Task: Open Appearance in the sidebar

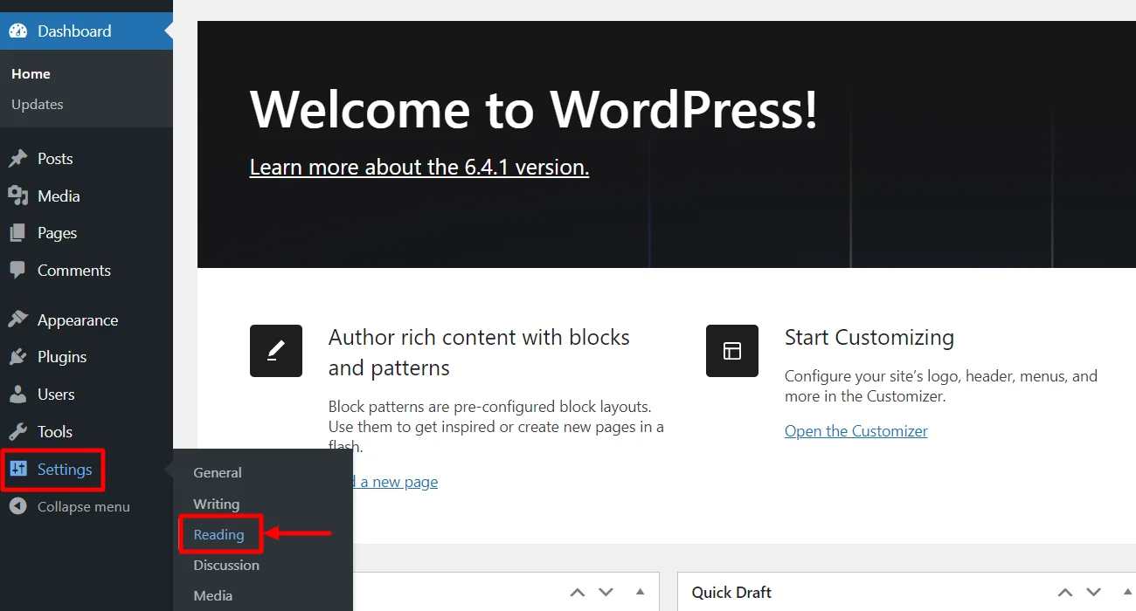Action: point(78,320)
